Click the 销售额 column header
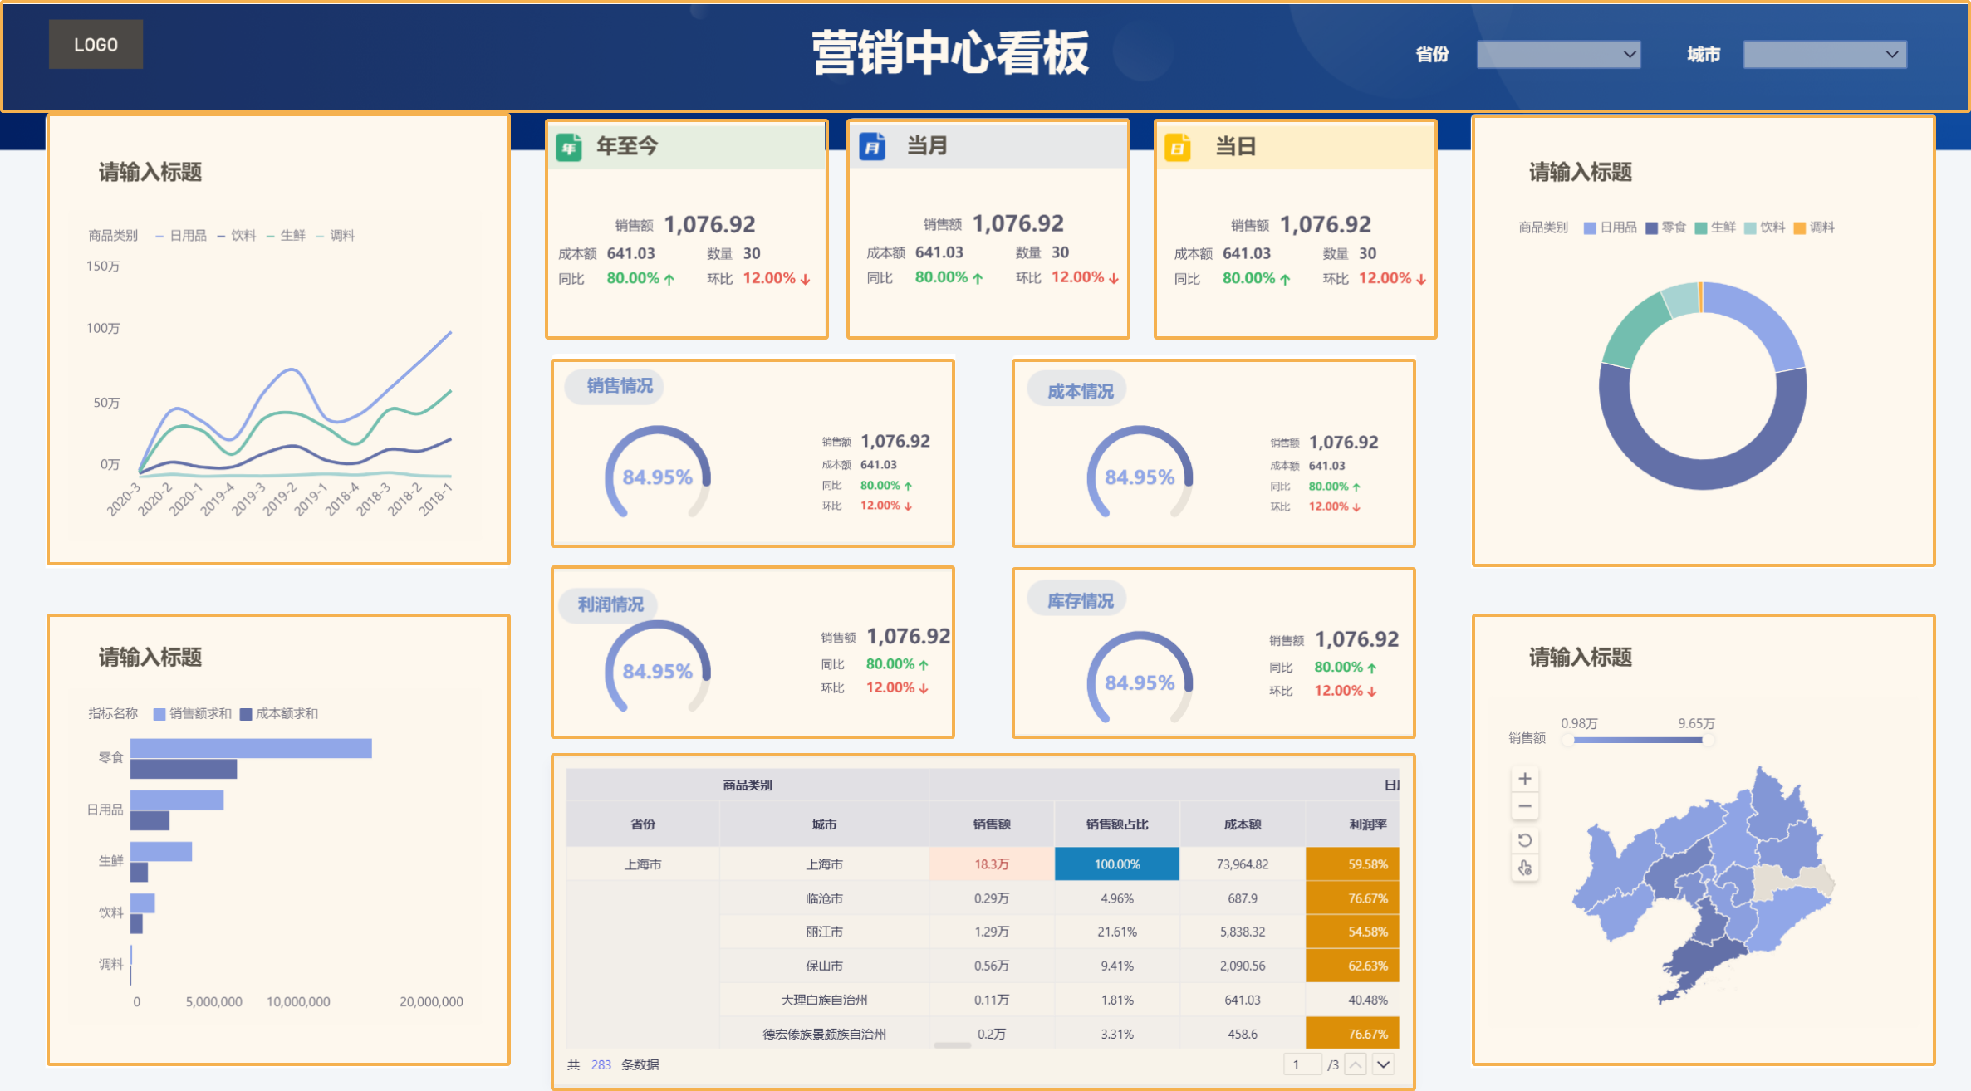1971x1091 pixels. [x=991, y=824]
